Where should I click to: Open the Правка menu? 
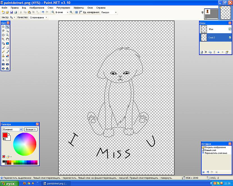pyautogui.click(x=15, y=8)
